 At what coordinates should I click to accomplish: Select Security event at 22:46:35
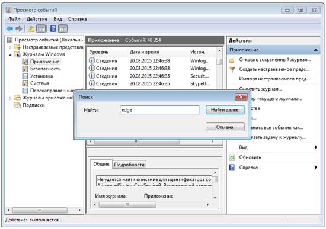pos(152,76)
